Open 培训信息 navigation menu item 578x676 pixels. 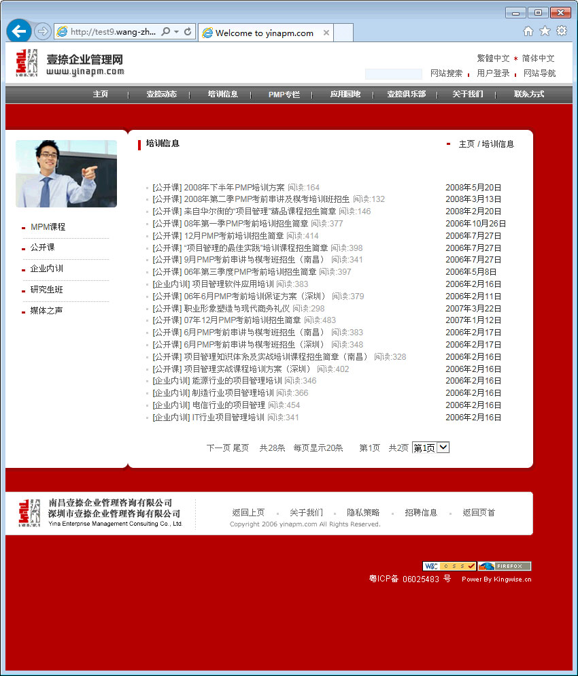[223, 94]
